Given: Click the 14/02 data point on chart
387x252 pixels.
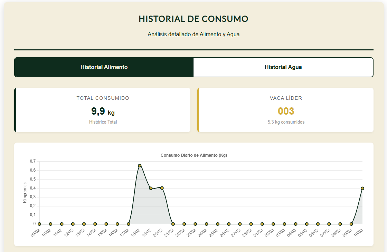Looking at the screenshot, I should (95, 224).
